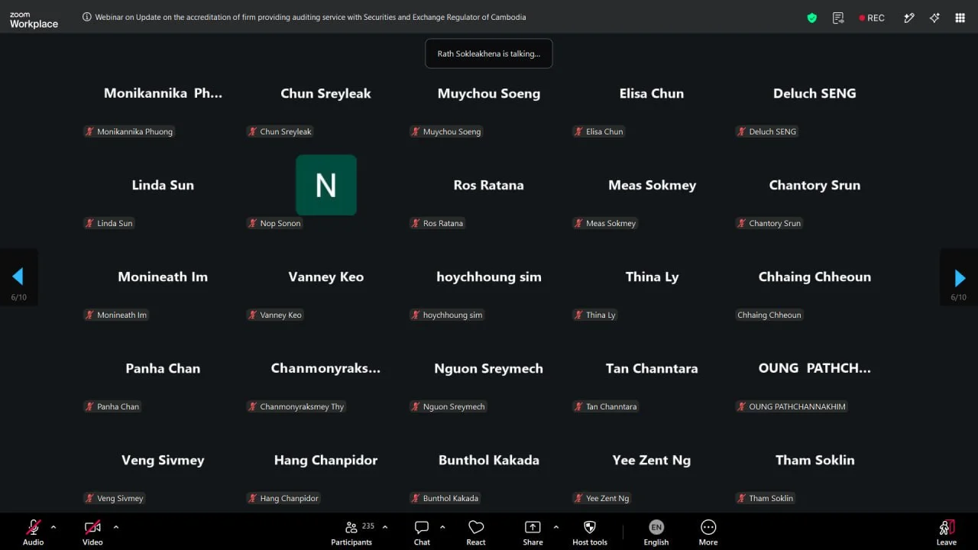Open the React emoji menu
This screenshot has height=550, width=978.
pyautogui.click(x=476, y=532)
